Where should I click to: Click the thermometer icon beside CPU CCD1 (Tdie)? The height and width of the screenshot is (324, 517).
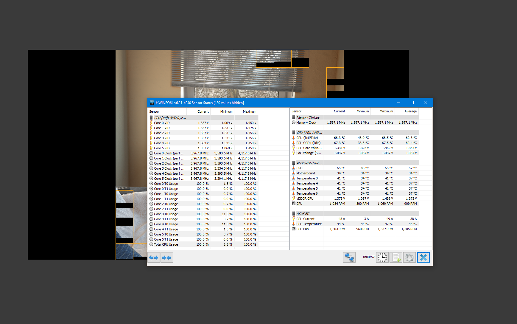point(294,143)
